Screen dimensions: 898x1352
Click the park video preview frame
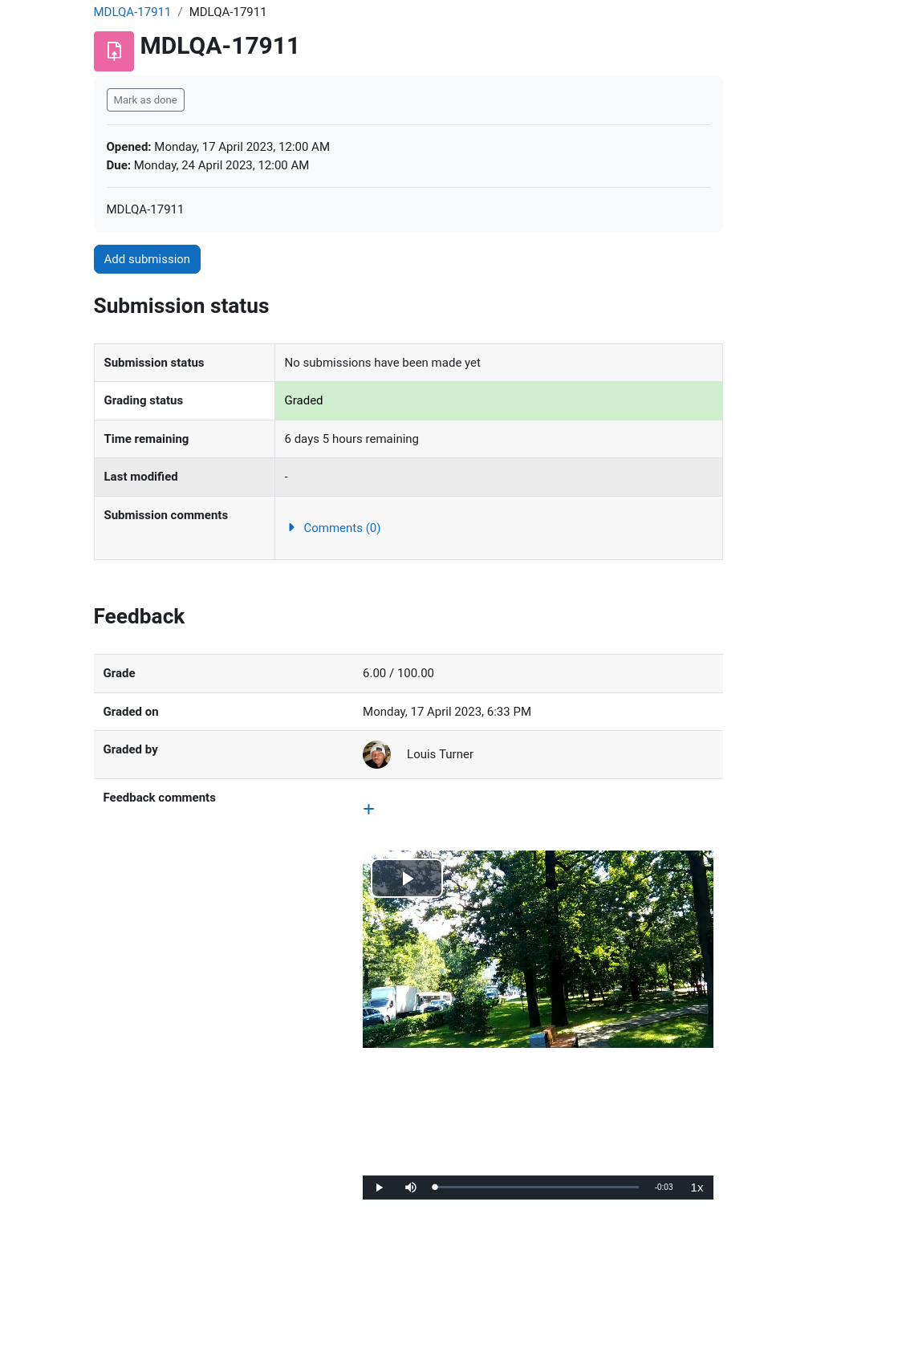pos(538,949)
